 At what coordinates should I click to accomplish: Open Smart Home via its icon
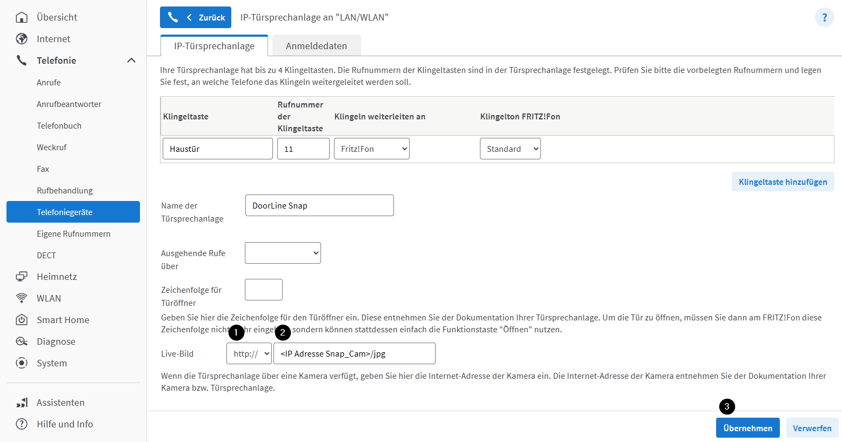(x=22, y=320)
